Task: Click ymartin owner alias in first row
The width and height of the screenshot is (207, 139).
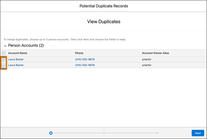Action: click(x=147, y=60)
